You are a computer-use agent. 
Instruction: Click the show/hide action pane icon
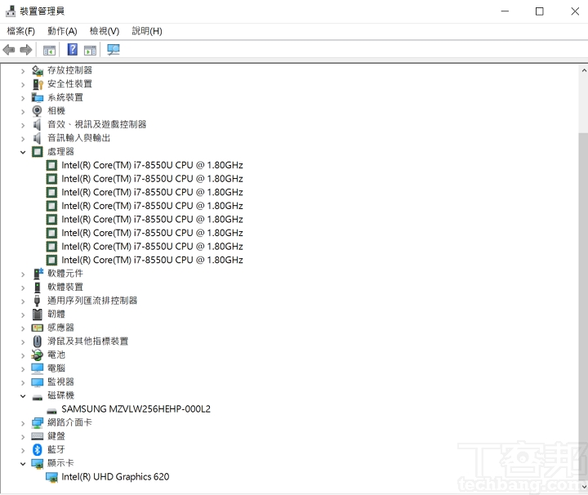click(90, 51)
